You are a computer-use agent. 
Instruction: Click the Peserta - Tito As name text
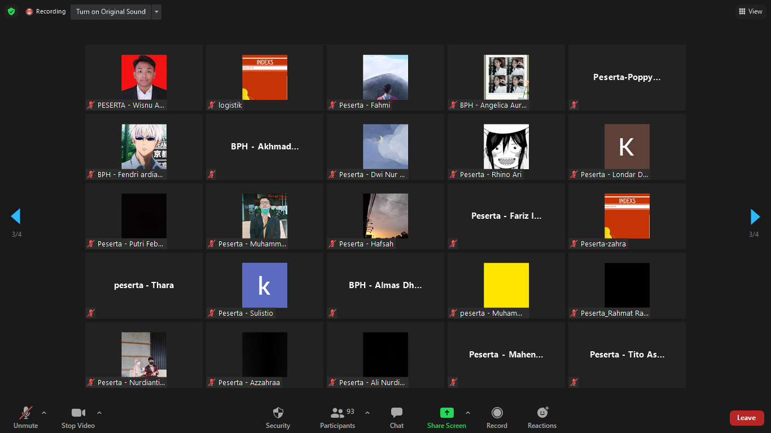(x=627, y=355)
